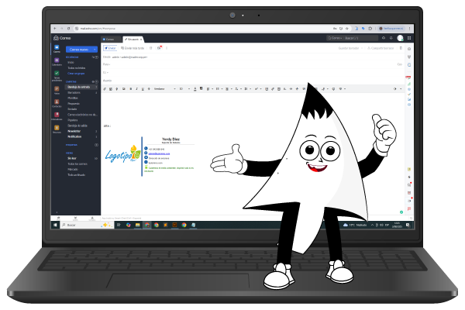
Task: Click the Windows Start button on the taskbar
Action: 56,225
